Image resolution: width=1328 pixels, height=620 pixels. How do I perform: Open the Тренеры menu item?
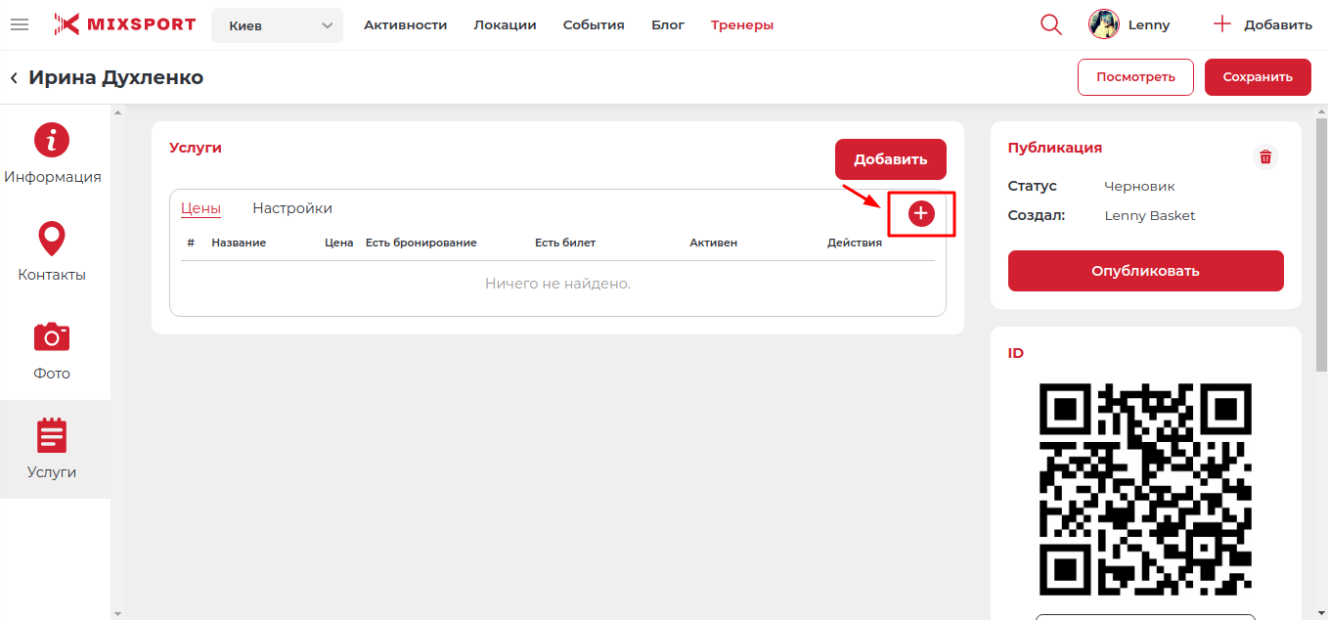point(741,25)
